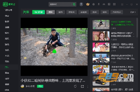The width and height of the screenshot is (140, 92).
Task: Click the title starting 遥控车的动力
Action: (x=123, y=57)
